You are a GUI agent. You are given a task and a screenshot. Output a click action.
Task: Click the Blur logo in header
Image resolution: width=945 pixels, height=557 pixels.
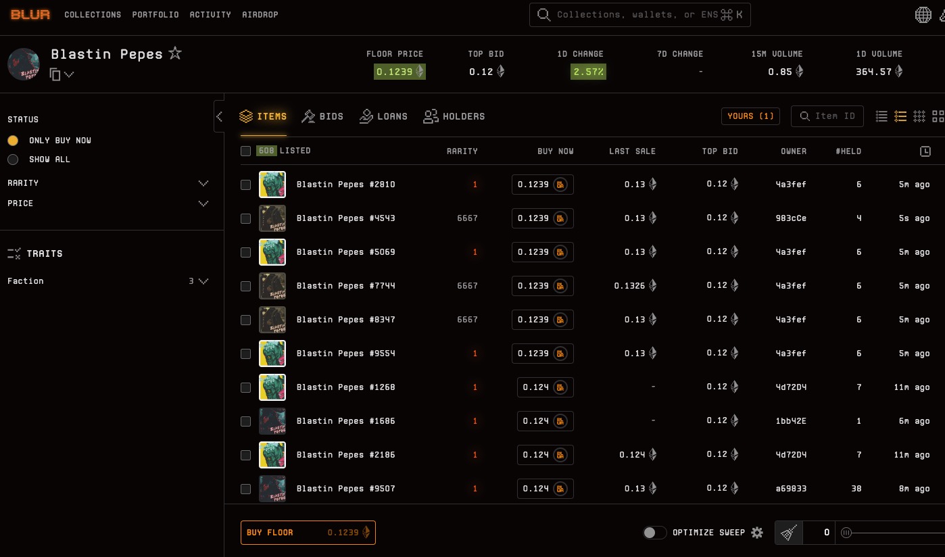30,14
